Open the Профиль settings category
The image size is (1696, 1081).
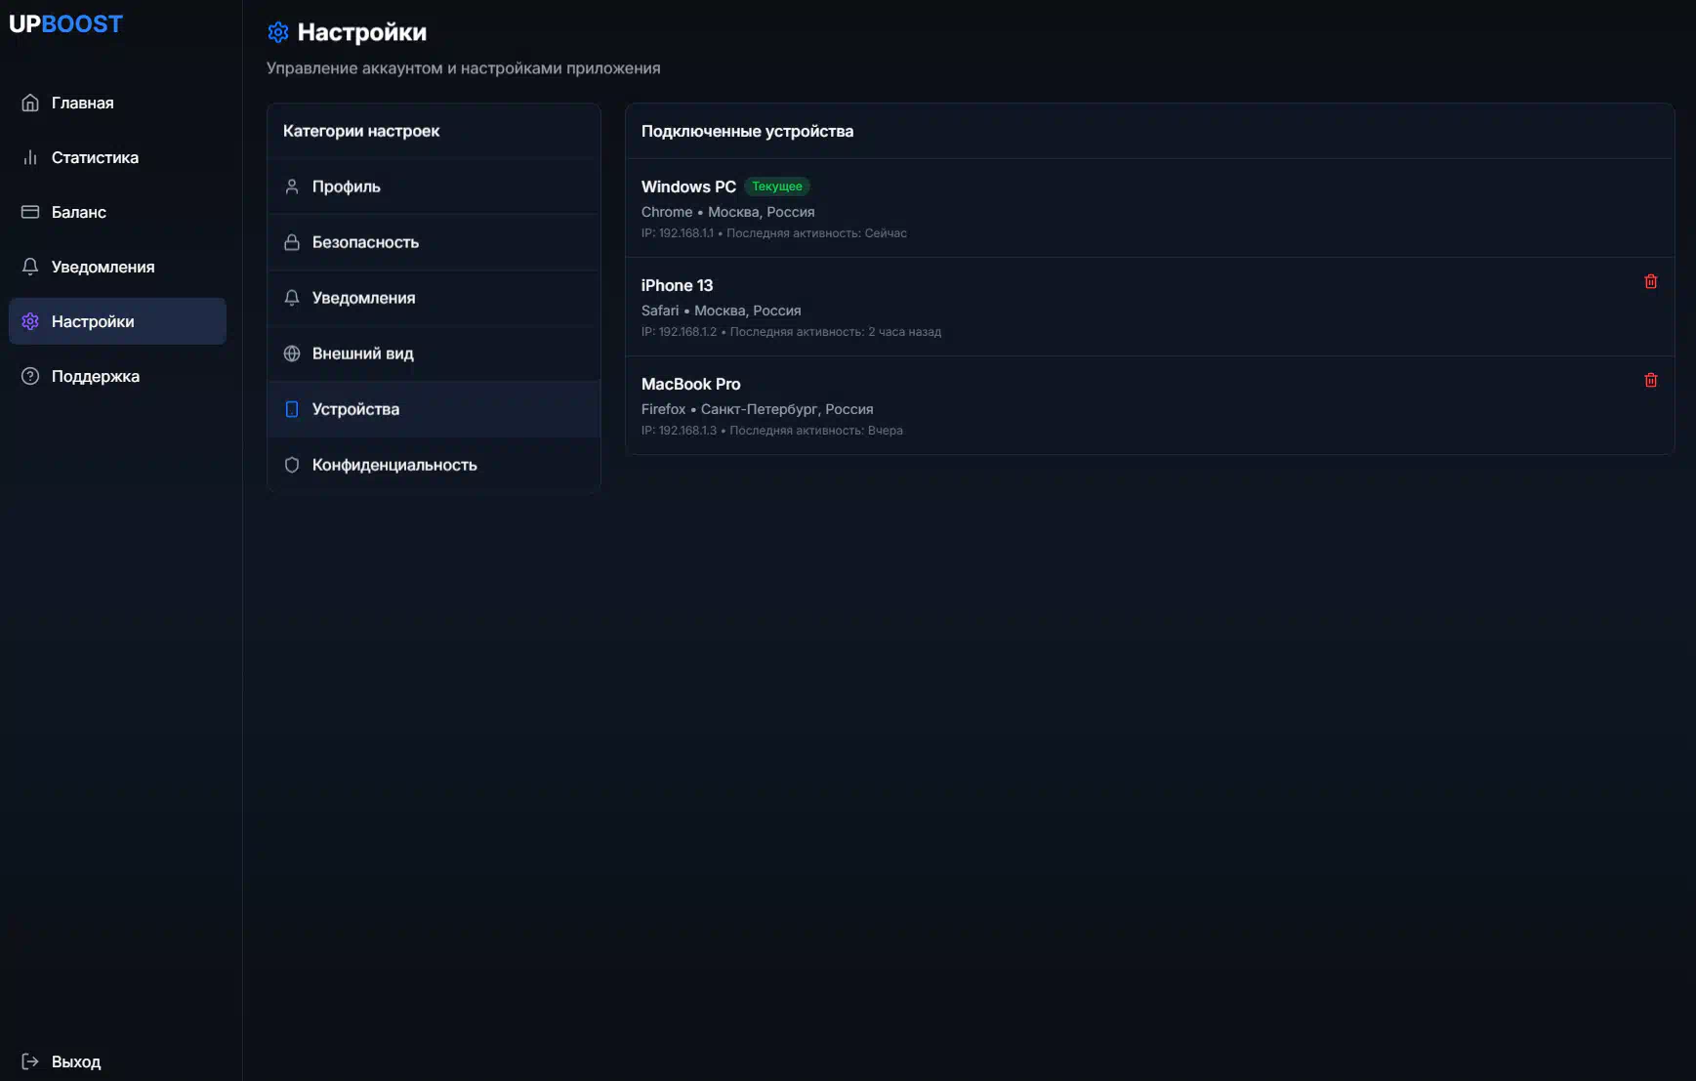coord(346,187)
